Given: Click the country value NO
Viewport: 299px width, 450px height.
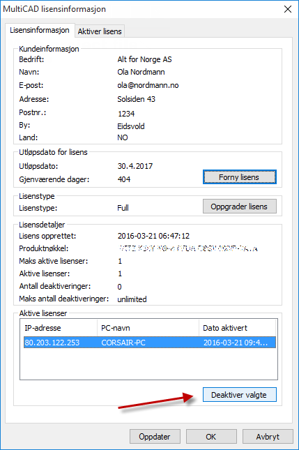Looking at the screenshot, I should click(123, 137).
